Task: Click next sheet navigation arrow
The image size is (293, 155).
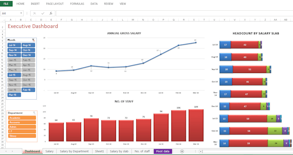Action: click(x=12, y=151)
